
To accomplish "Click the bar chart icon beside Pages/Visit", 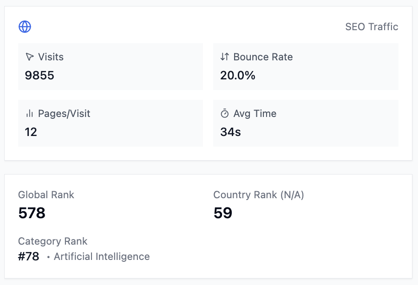I will pyautogui.click(x=30, y=114).
